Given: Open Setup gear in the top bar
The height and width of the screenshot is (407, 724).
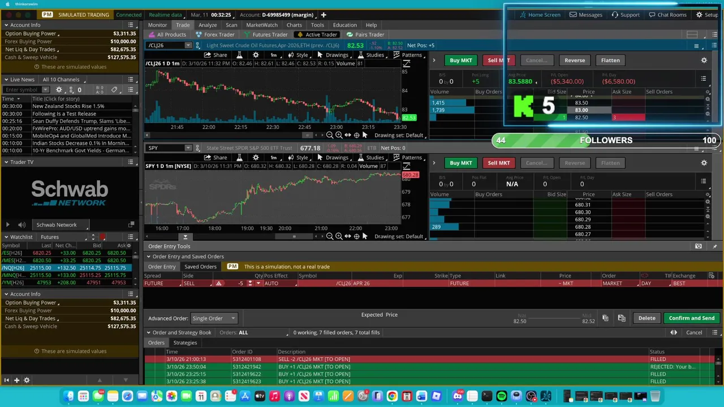Looking at the screenshot, I should point(699,15).
